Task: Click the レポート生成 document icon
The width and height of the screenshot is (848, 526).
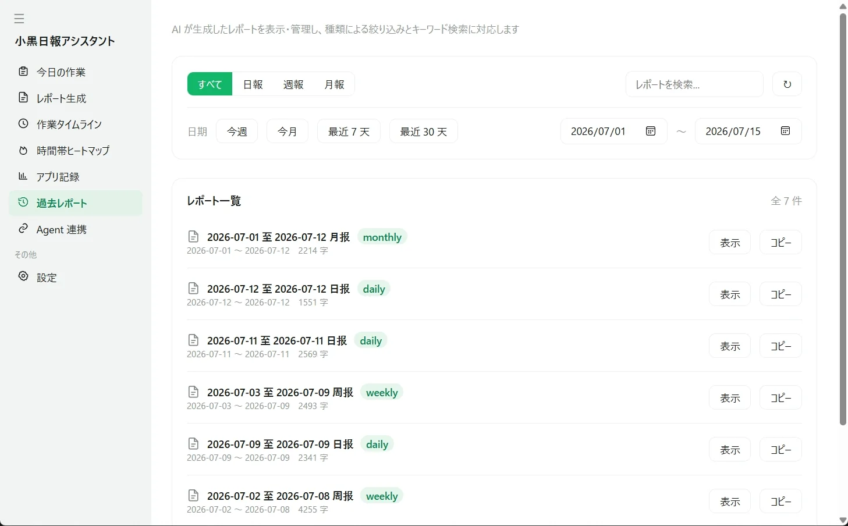Action: (23, 98)
